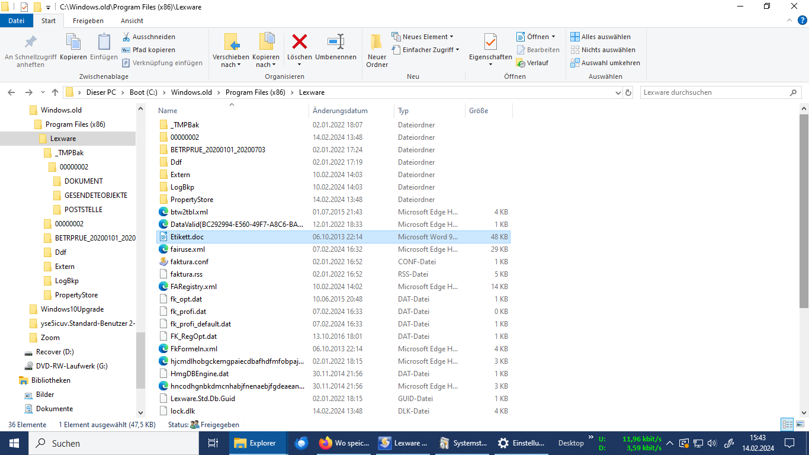Open Eigenschaften properties icon

tap(490, 42)
